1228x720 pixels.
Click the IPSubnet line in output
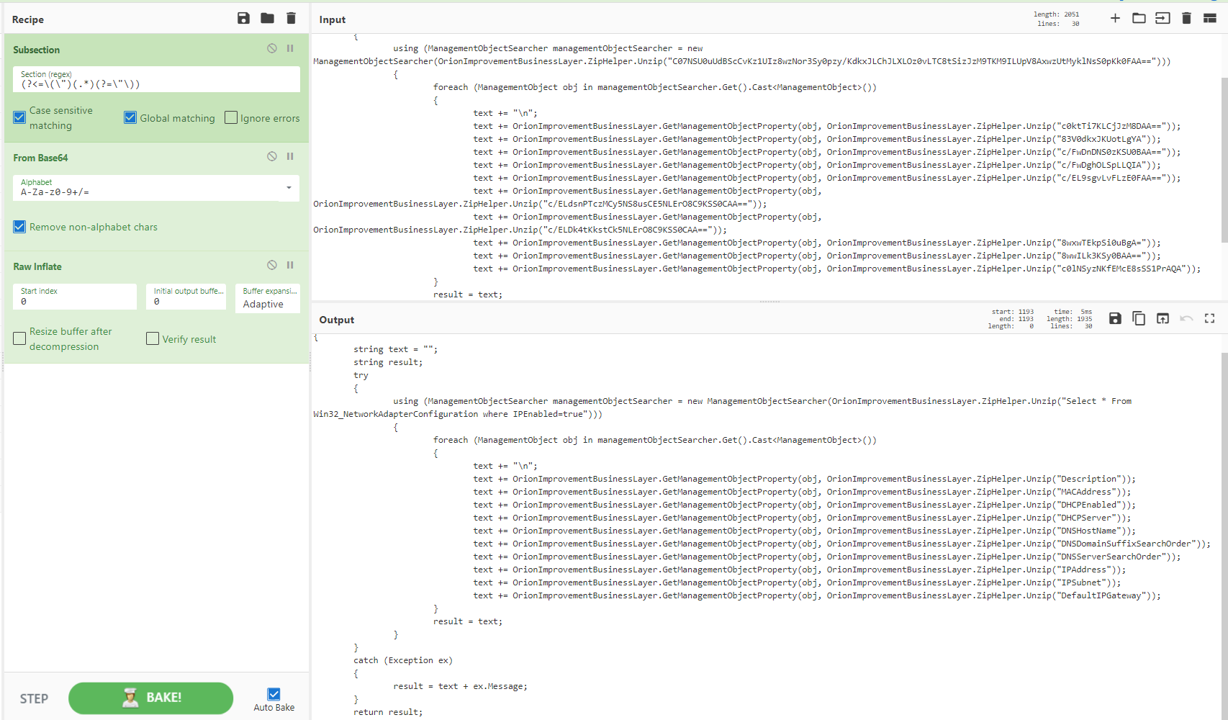click(x=797, y=582)
